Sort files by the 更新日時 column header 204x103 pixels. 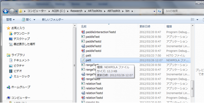click(x=145, y=26)
